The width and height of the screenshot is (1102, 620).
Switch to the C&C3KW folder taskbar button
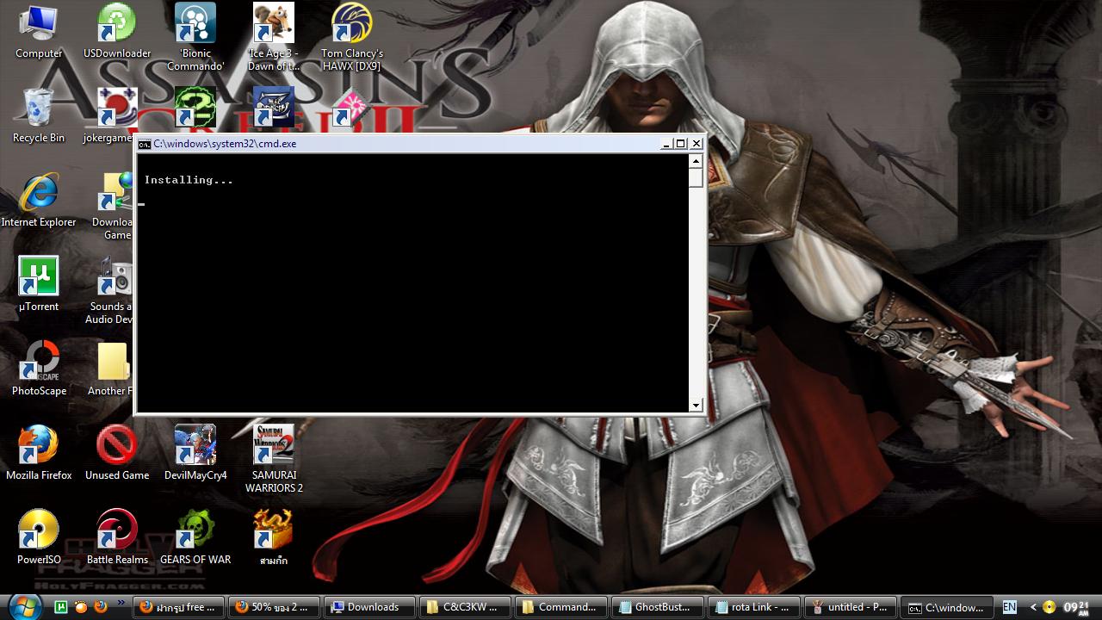[466, 607]
